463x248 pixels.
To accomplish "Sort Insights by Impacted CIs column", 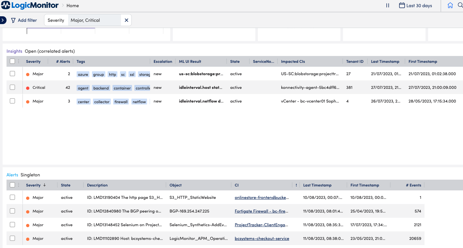I will point(293,62).
